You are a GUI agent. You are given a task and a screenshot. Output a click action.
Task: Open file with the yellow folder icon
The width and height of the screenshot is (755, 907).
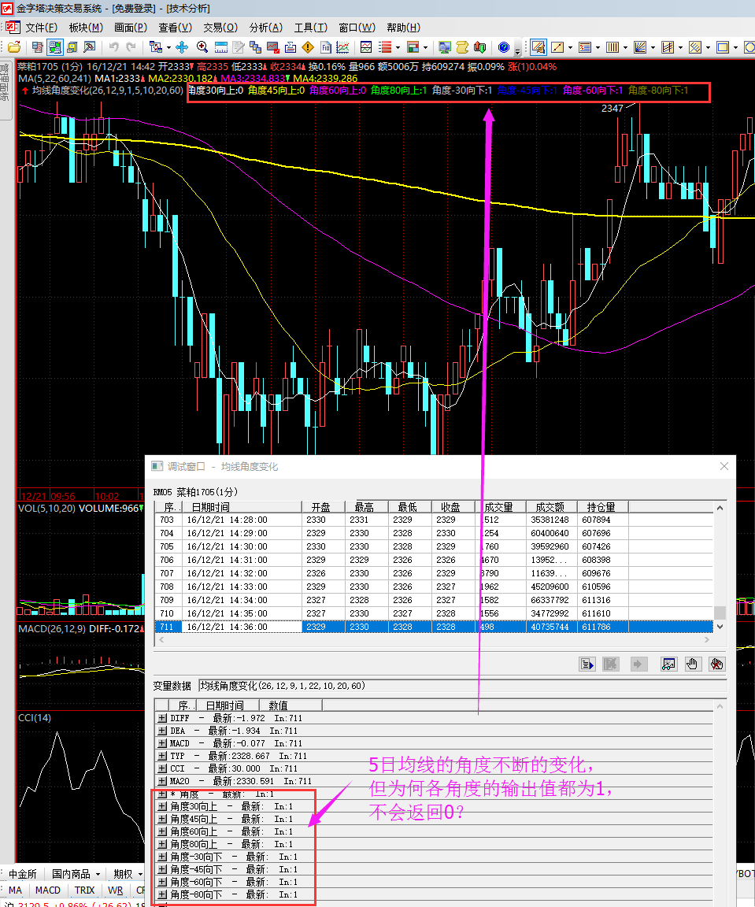coord(14,47)
